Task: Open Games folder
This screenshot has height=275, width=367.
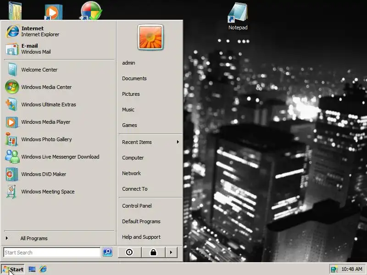Action: click(129, 125)
